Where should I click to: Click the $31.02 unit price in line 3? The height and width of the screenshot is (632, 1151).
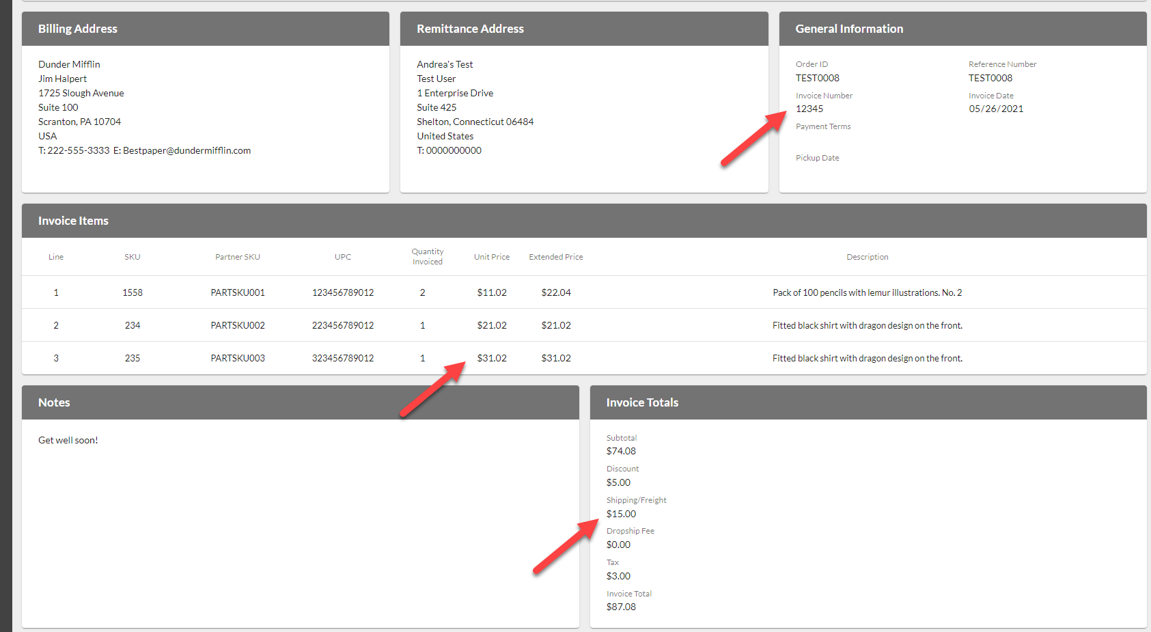(x=491, y=358)
